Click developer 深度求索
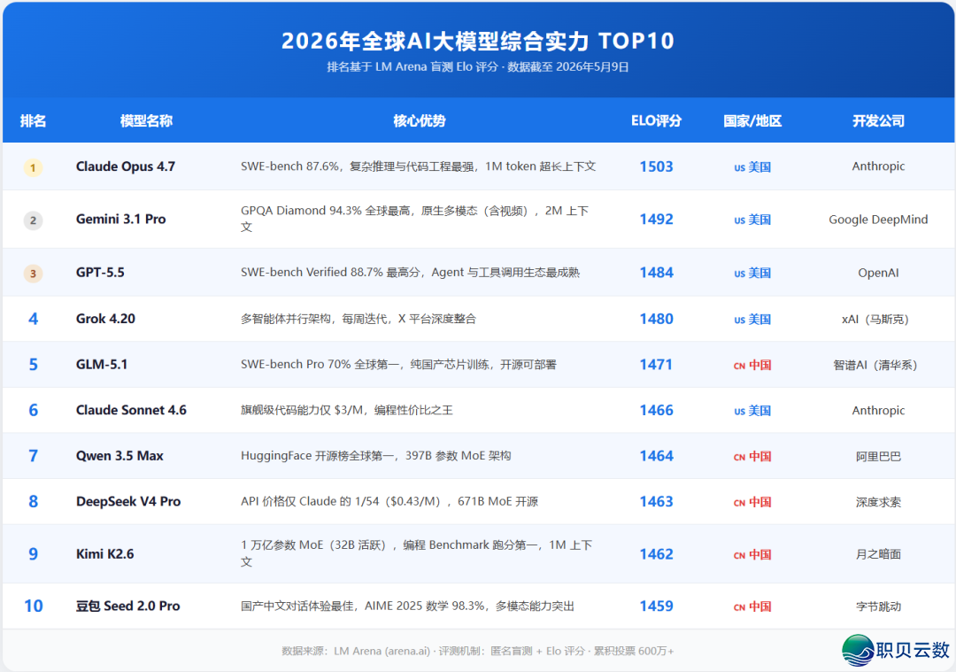This screenshot has height=672, width=956. pos(878,502)
